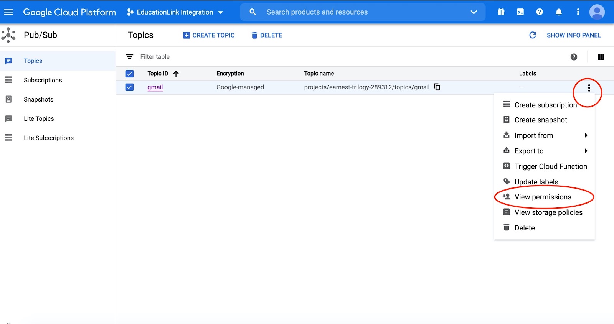
Task: Click the Google-managed encryption cell
Action: 240,87
